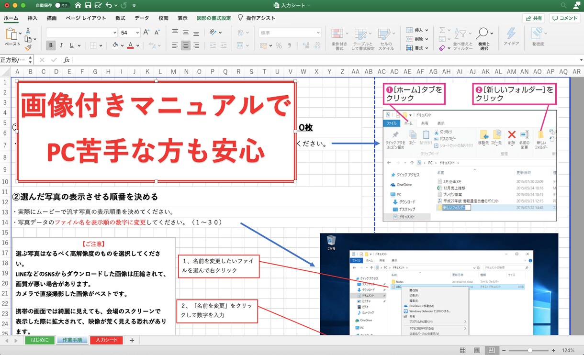
Task: Open the Draw (描画) ribbon tab
Action: click(52, 18)
